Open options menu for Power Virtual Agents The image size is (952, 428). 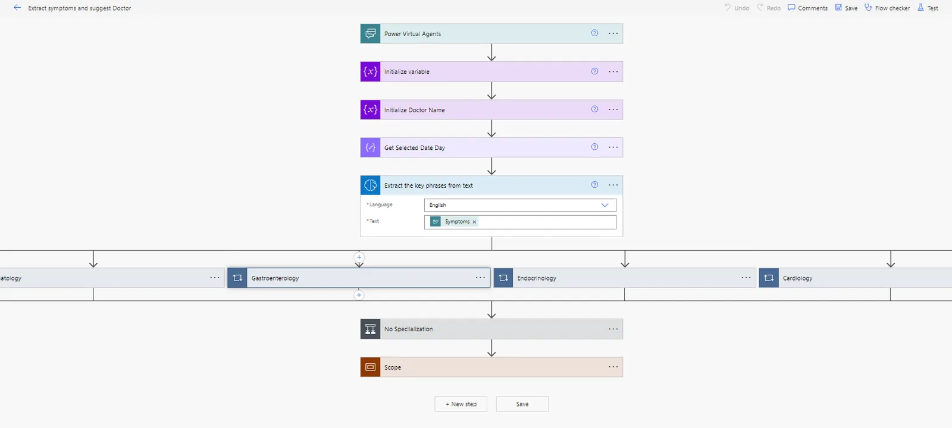(x=613, y=34)
